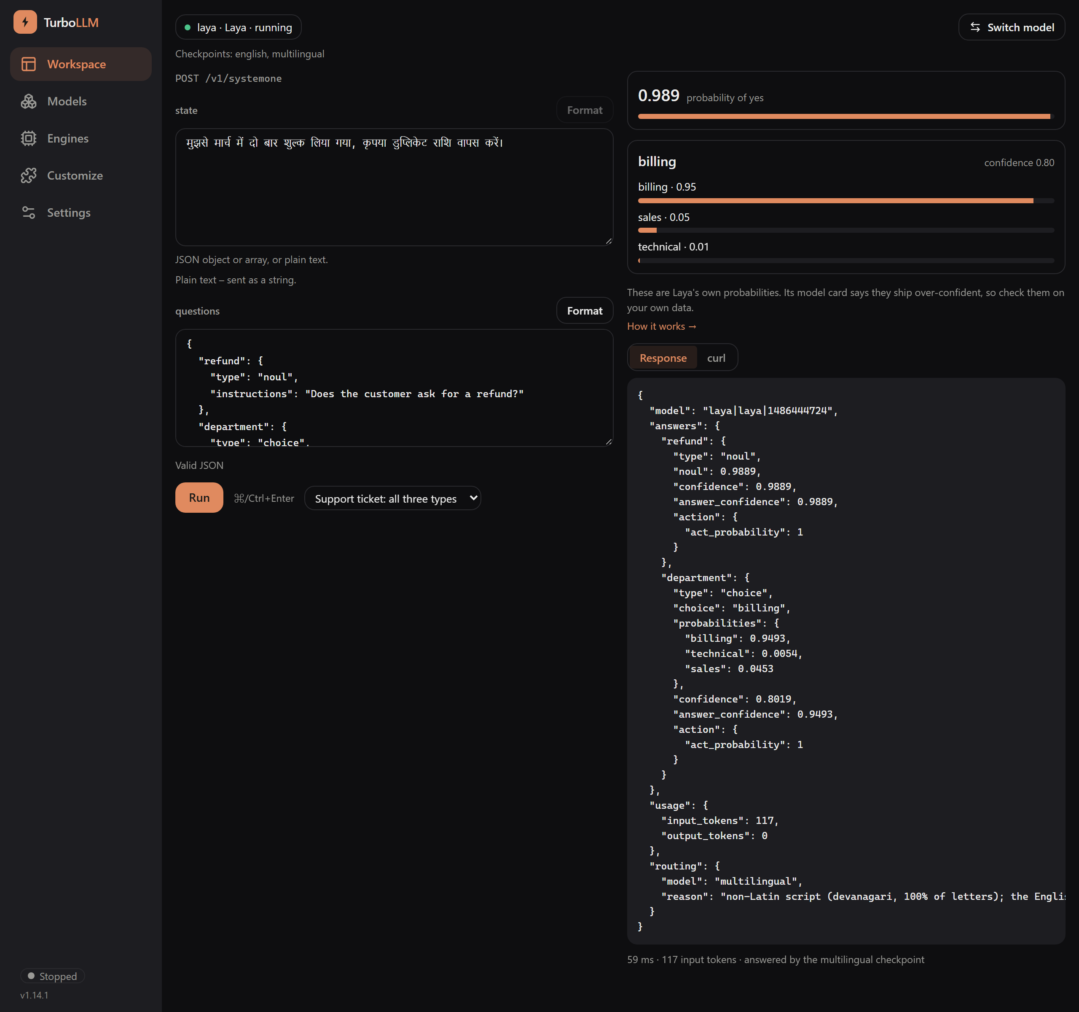Viewport: 1079px width, 1012px height.
Task: Click the "input_tokens": 117 line in response
Action: point(720,820)
